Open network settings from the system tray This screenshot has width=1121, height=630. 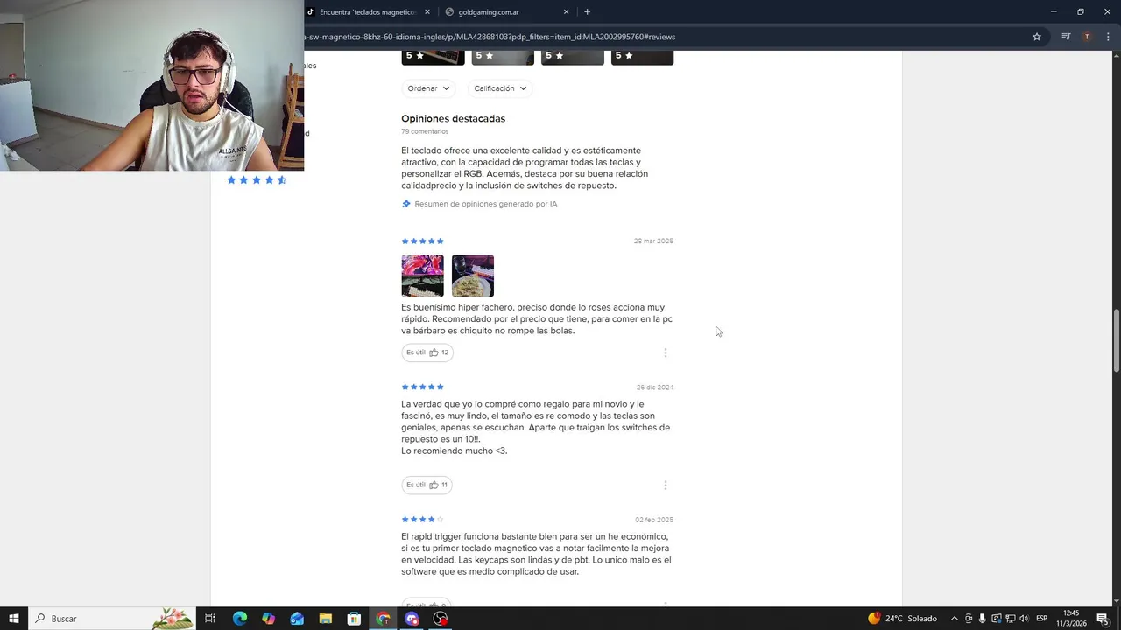(1010, 619)
